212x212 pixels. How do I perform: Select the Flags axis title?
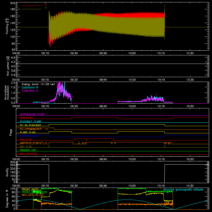pos(11,132)
